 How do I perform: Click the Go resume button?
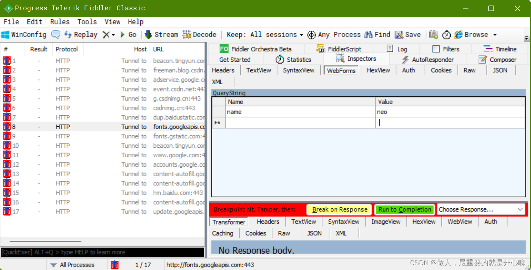point(128,35)
